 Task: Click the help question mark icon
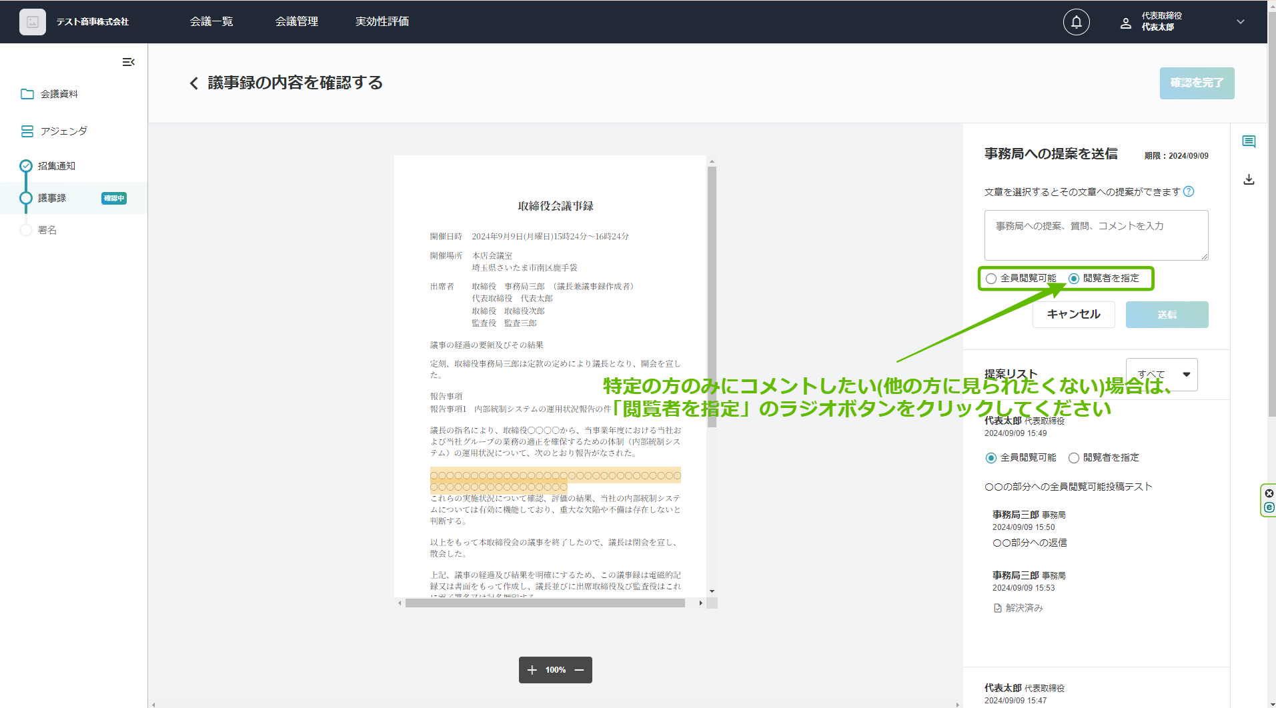[1189, 192]
